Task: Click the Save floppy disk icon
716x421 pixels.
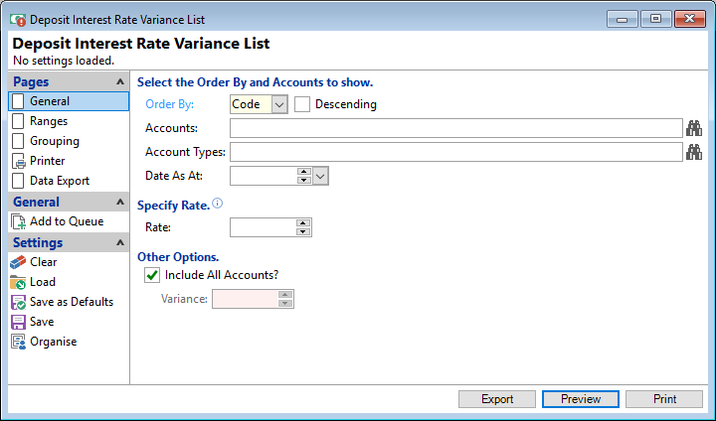Action: [x=18, y=322]
